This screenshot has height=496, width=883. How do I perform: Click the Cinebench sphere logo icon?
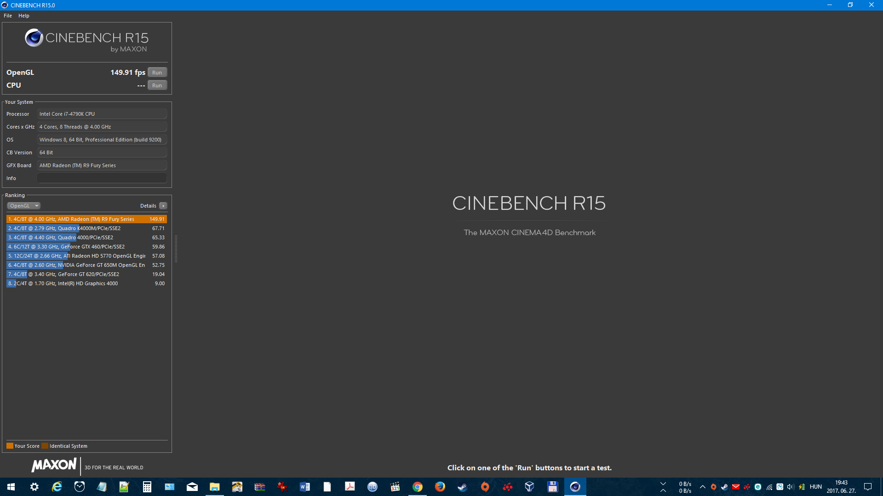pyautogui.click(x=34, y=38)
